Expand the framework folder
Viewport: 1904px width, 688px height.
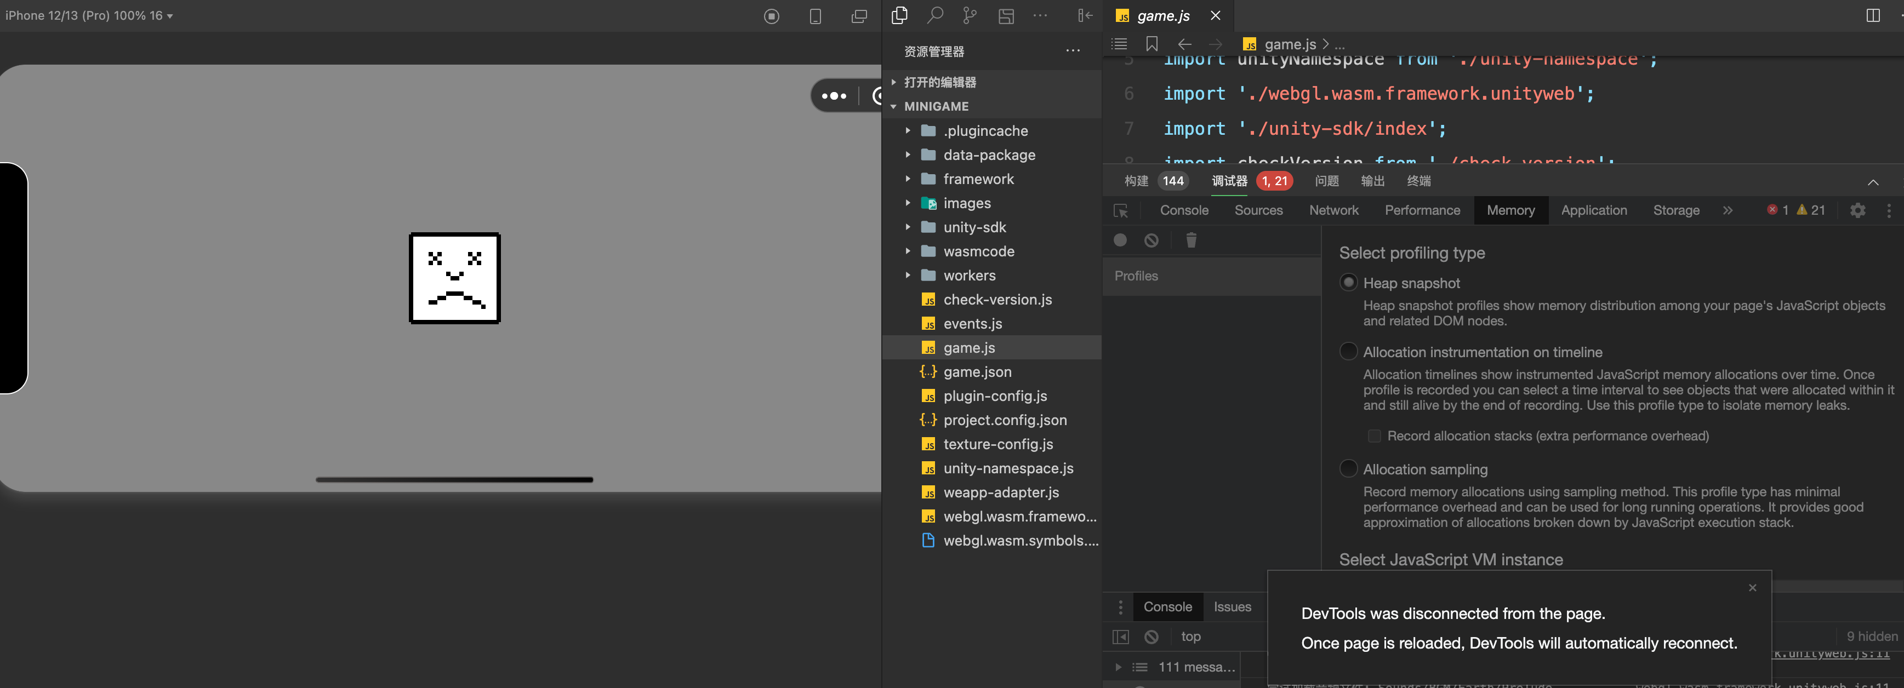coord(978,179)
